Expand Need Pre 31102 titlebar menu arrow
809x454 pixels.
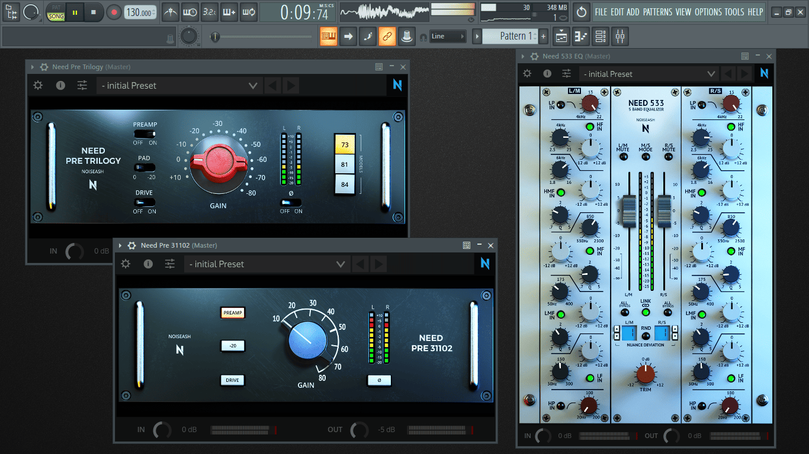[120, 245]
